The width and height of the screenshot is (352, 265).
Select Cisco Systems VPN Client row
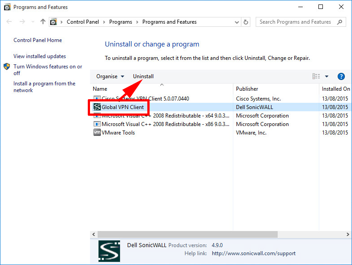point(221,99)
